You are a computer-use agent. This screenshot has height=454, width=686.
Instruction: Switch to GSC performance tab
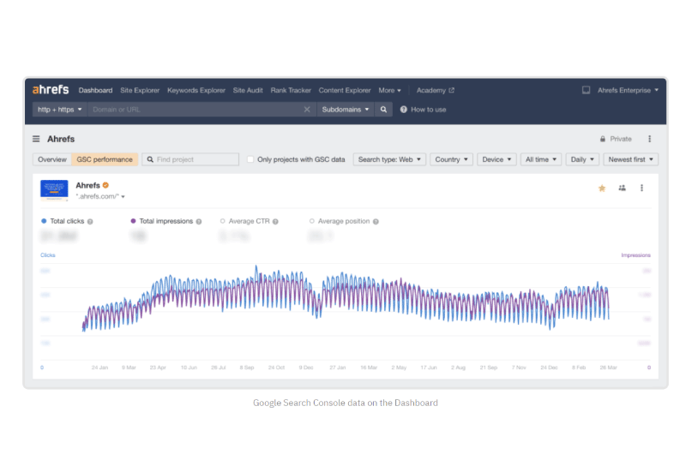(105, 159)
